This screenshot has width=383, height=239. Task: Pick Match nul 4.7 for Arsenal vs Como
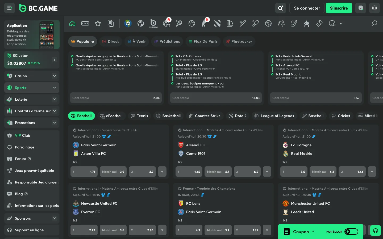(218, 172)
